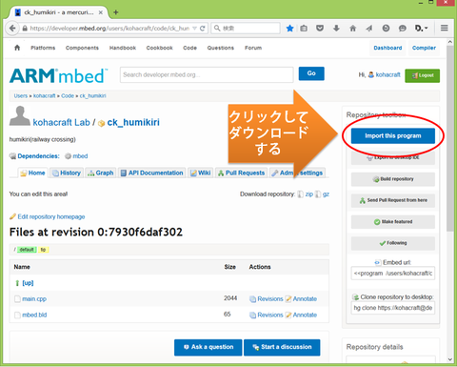Viewport: 457px width, 367px height.
Task: Click the Ask a question button
Action: point(208,347)
